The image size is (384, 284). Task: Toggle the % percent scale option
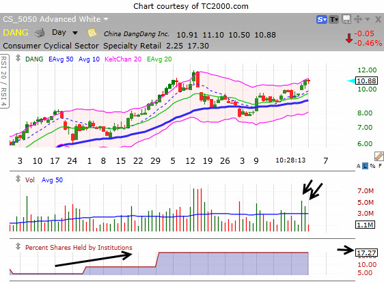coord(372,166)
